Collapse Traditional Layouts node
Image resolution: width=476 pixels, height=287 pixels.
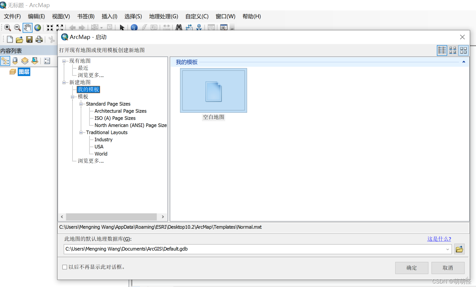[x=81, y=132]
